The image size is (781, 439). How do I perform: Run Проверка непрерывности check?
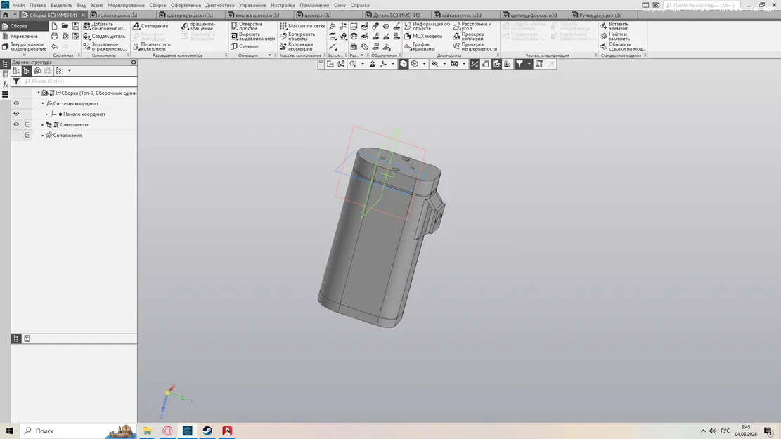475,46
